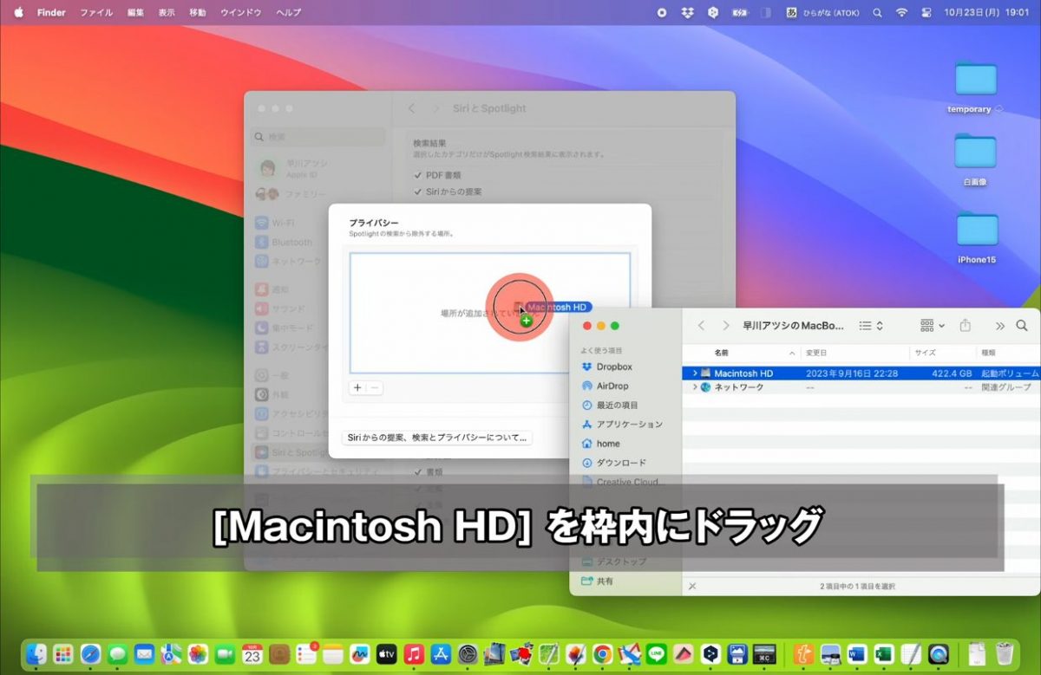1041x675 pixels.
Task: Open Music from the Dock
Action: coord(413,653)
